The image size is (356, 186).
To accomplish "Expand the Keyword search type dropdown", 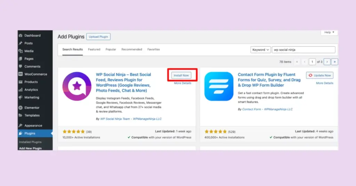I will point(260,50).
